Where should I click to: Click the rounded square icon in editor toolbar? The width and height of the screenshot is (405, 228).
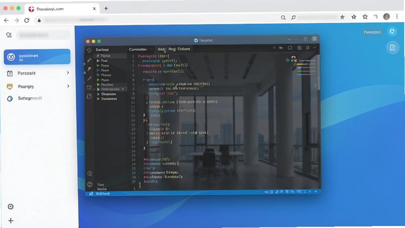[x=299, y=48]
